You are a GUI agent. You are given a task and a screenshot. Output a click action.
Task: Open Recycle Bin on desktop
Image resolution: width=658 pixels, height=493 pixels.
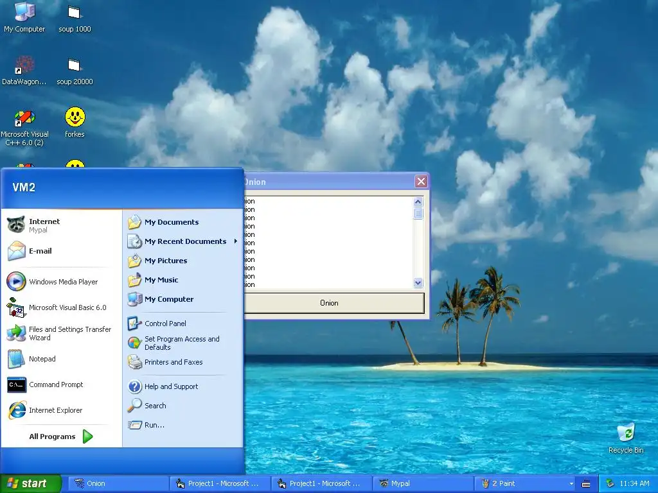[x=626, y=438]
